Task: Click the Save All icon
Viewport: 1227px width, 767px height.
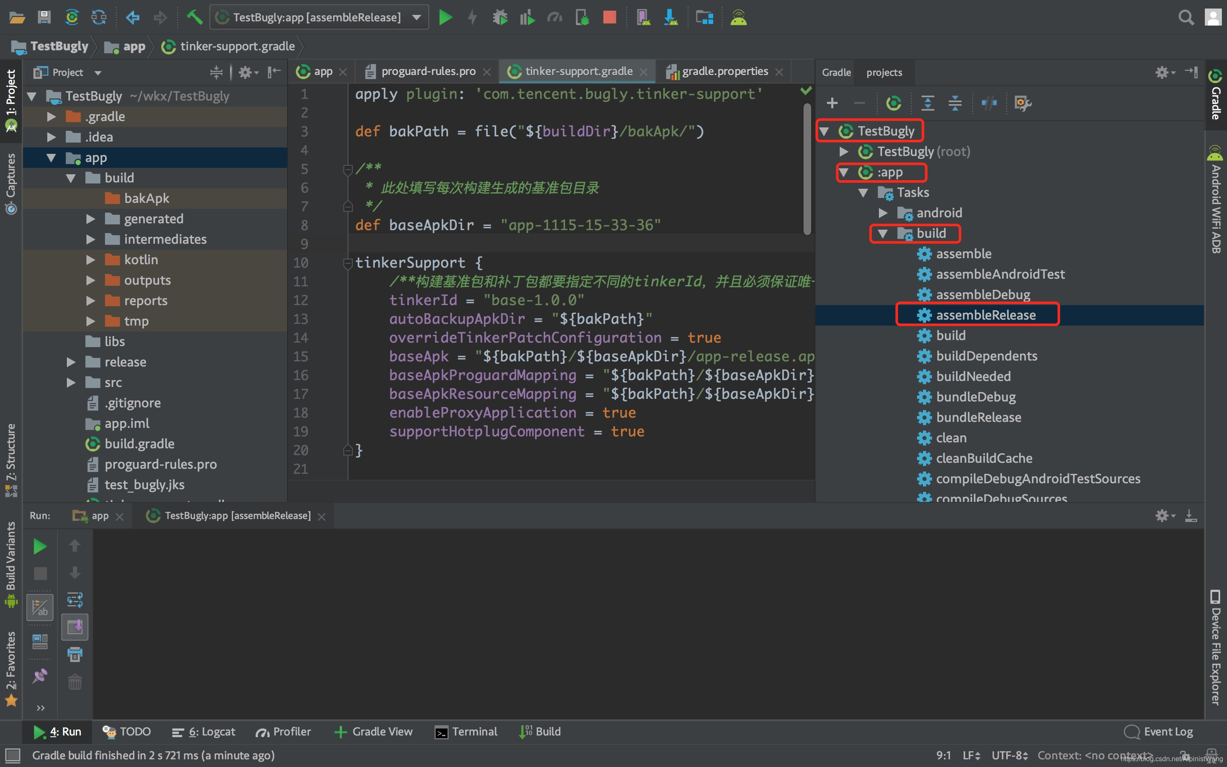Action: [44, 18]
